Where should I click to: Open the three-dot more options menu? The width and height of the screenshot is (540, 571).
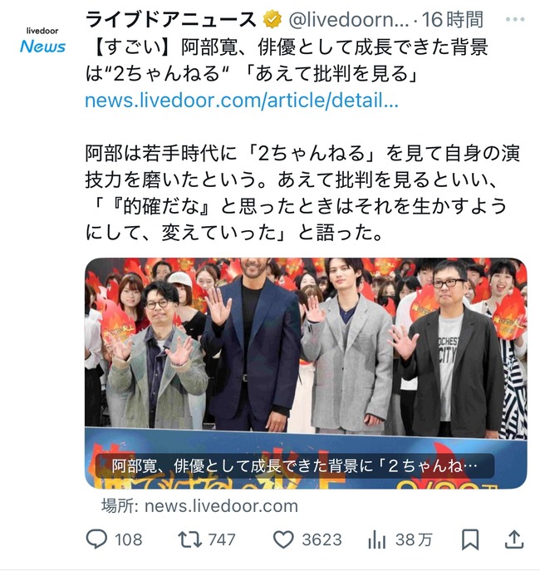tap(515, 20)
